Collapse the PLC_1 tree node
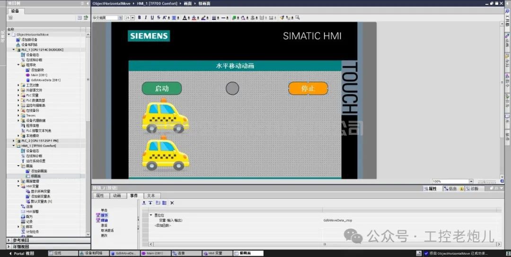Viewport: 511px width, 257px height. point(14,50)
